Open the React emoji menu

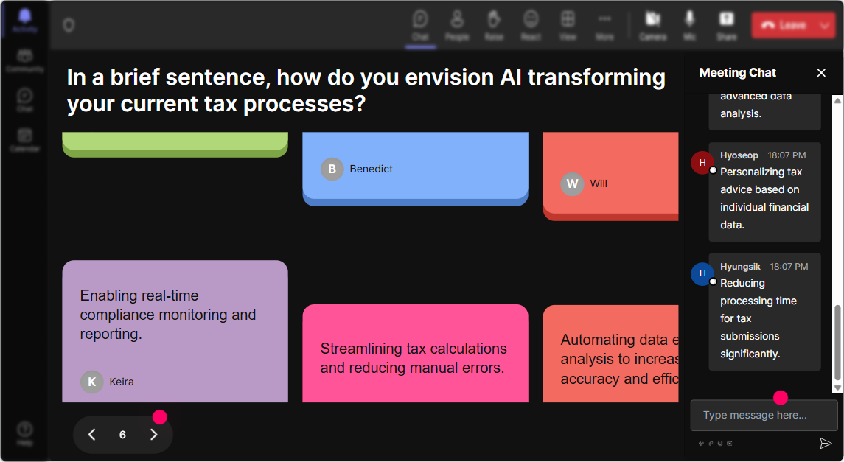click(x=531, y=25)
